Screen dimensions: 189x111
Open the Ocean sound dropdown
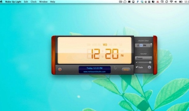tap(143, 58)
